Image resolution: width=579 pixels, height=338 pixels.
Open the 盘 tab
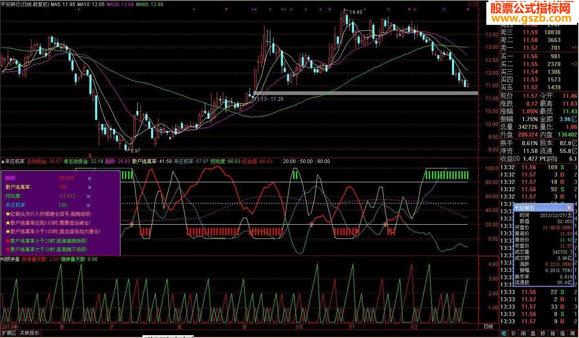533,334
